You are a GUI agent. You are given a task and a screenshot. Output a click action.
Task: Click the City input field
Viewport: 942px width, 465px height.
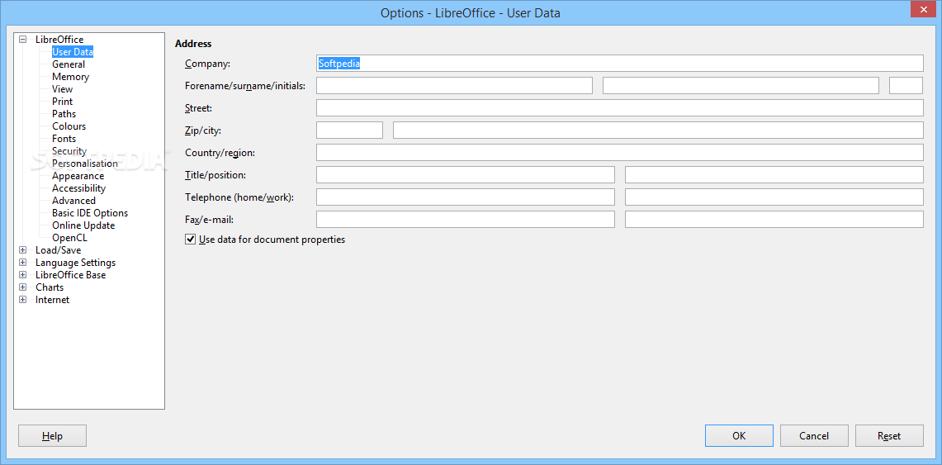point(658,130)
